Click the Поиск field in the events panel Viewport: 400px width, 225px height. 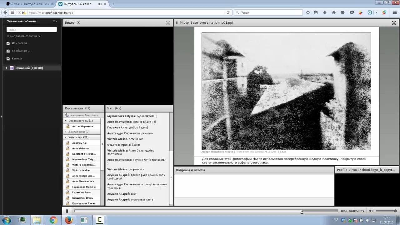(x=32, y=29)
